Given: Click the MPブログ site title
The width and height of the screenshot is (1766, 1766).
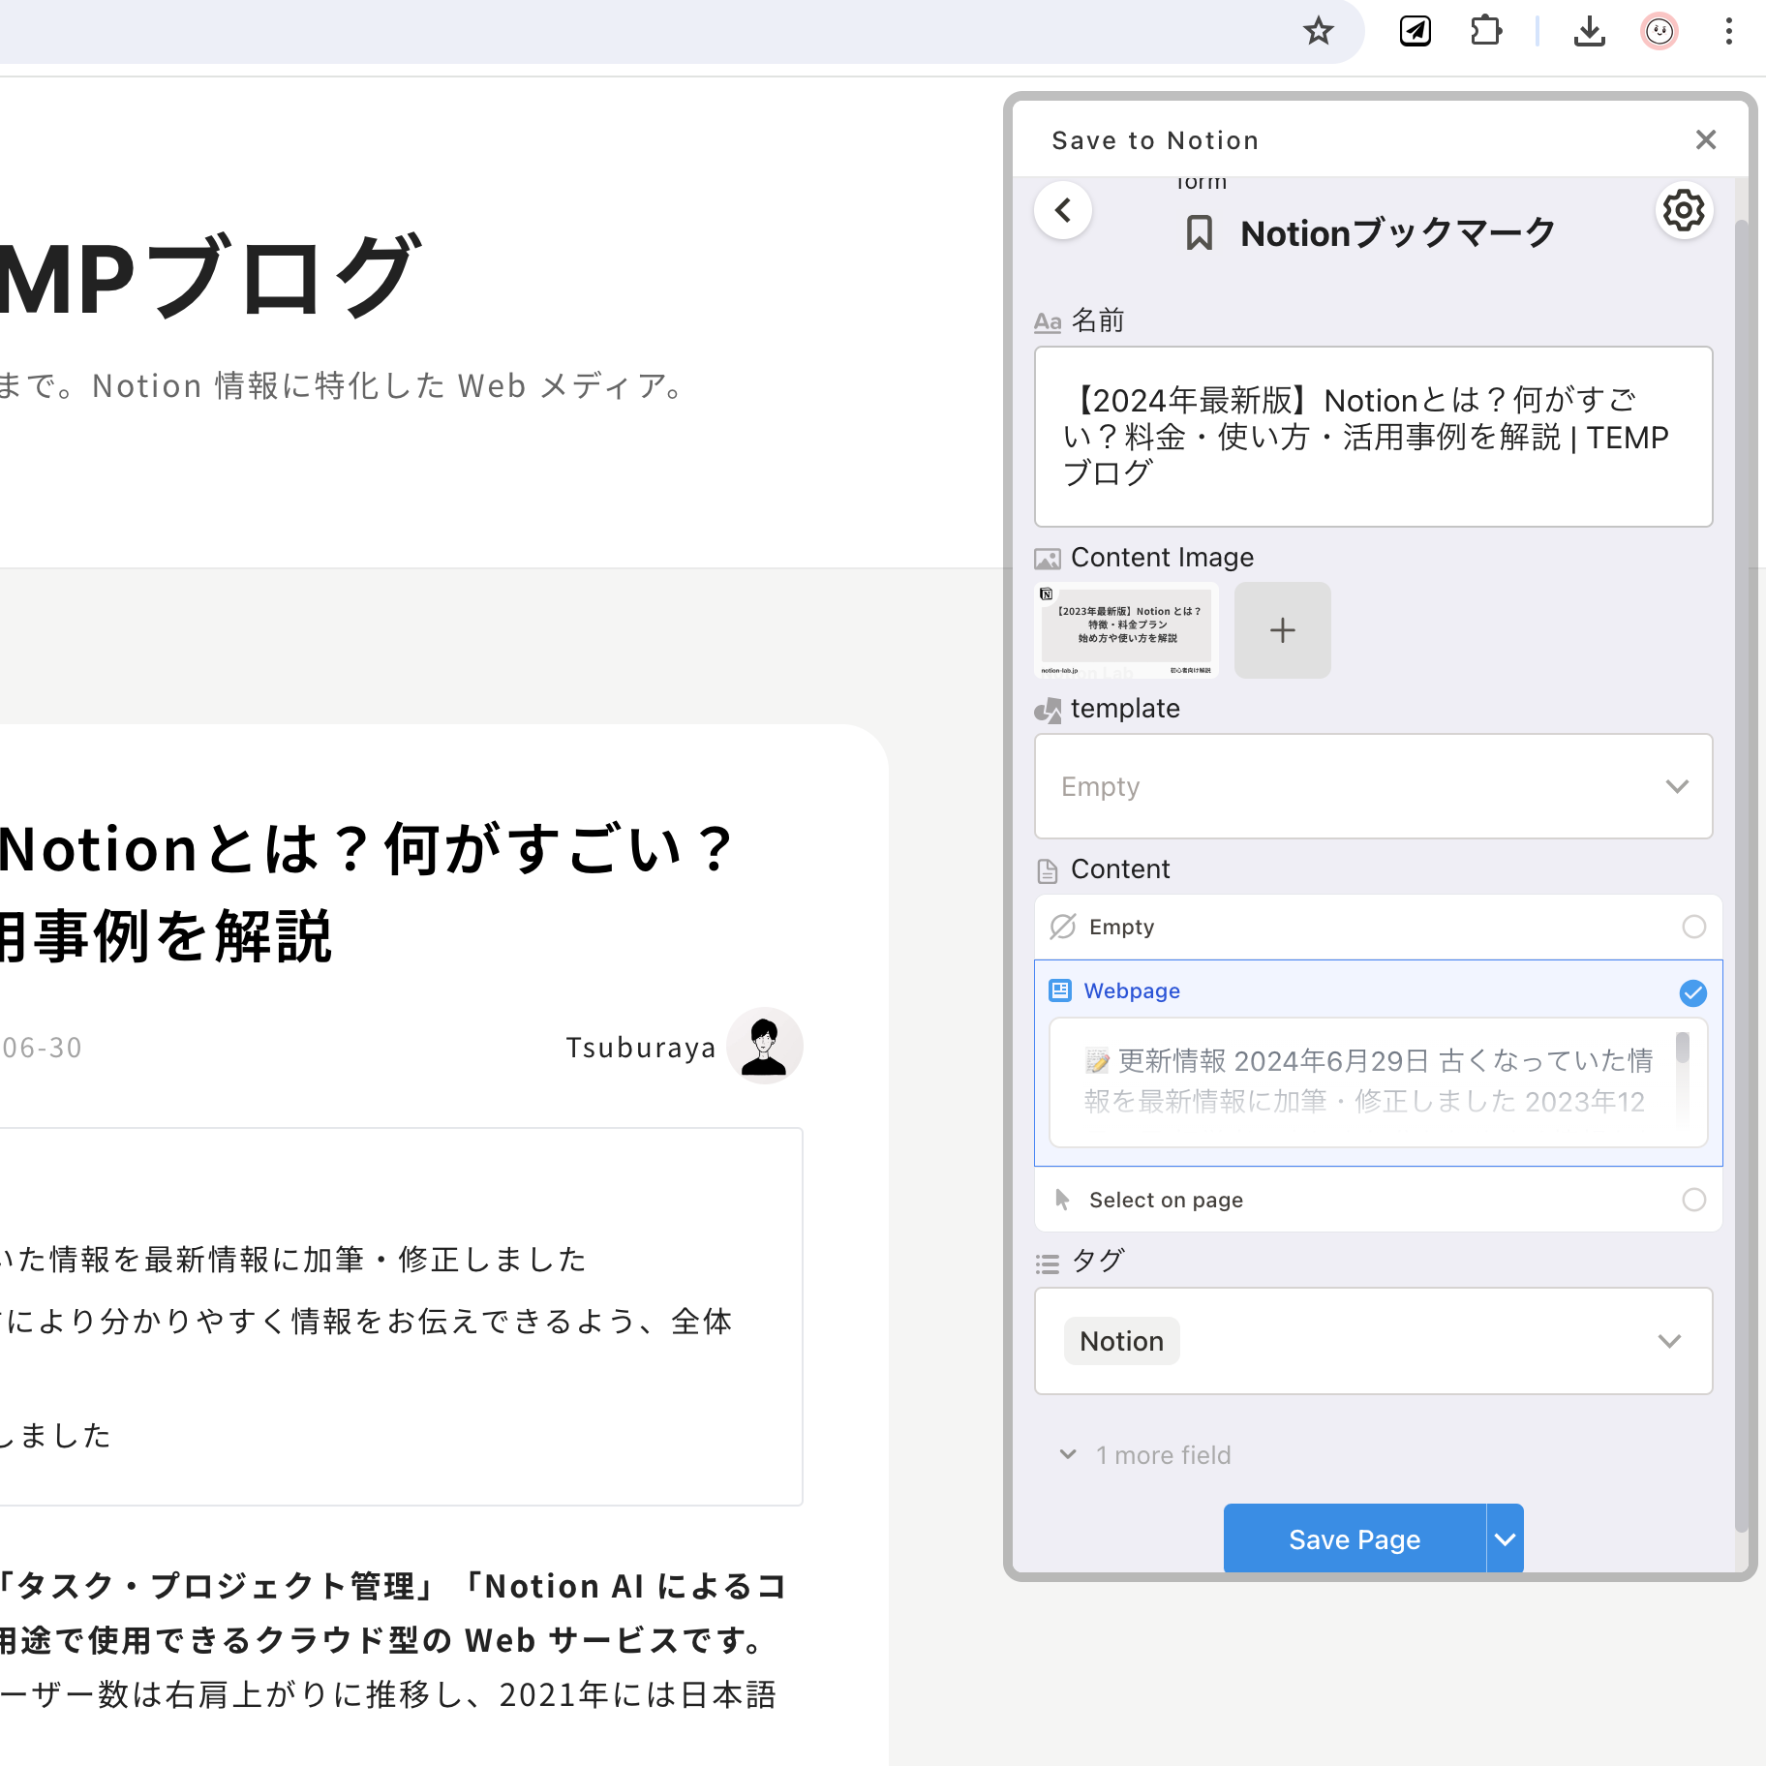Looking at the screenshot, I should click(x=209, y=277).
